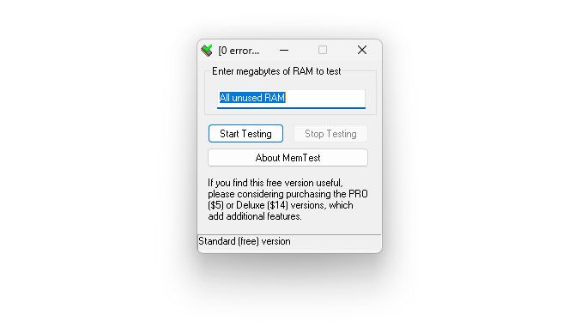Viewport: 581px width, 327px height.
Task: Click the 'Enter megabytes of RAM to test' label
Action: 276,71
